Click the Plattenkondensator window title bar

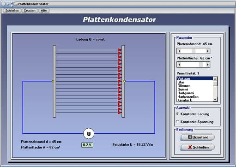[x=118, y=4]
